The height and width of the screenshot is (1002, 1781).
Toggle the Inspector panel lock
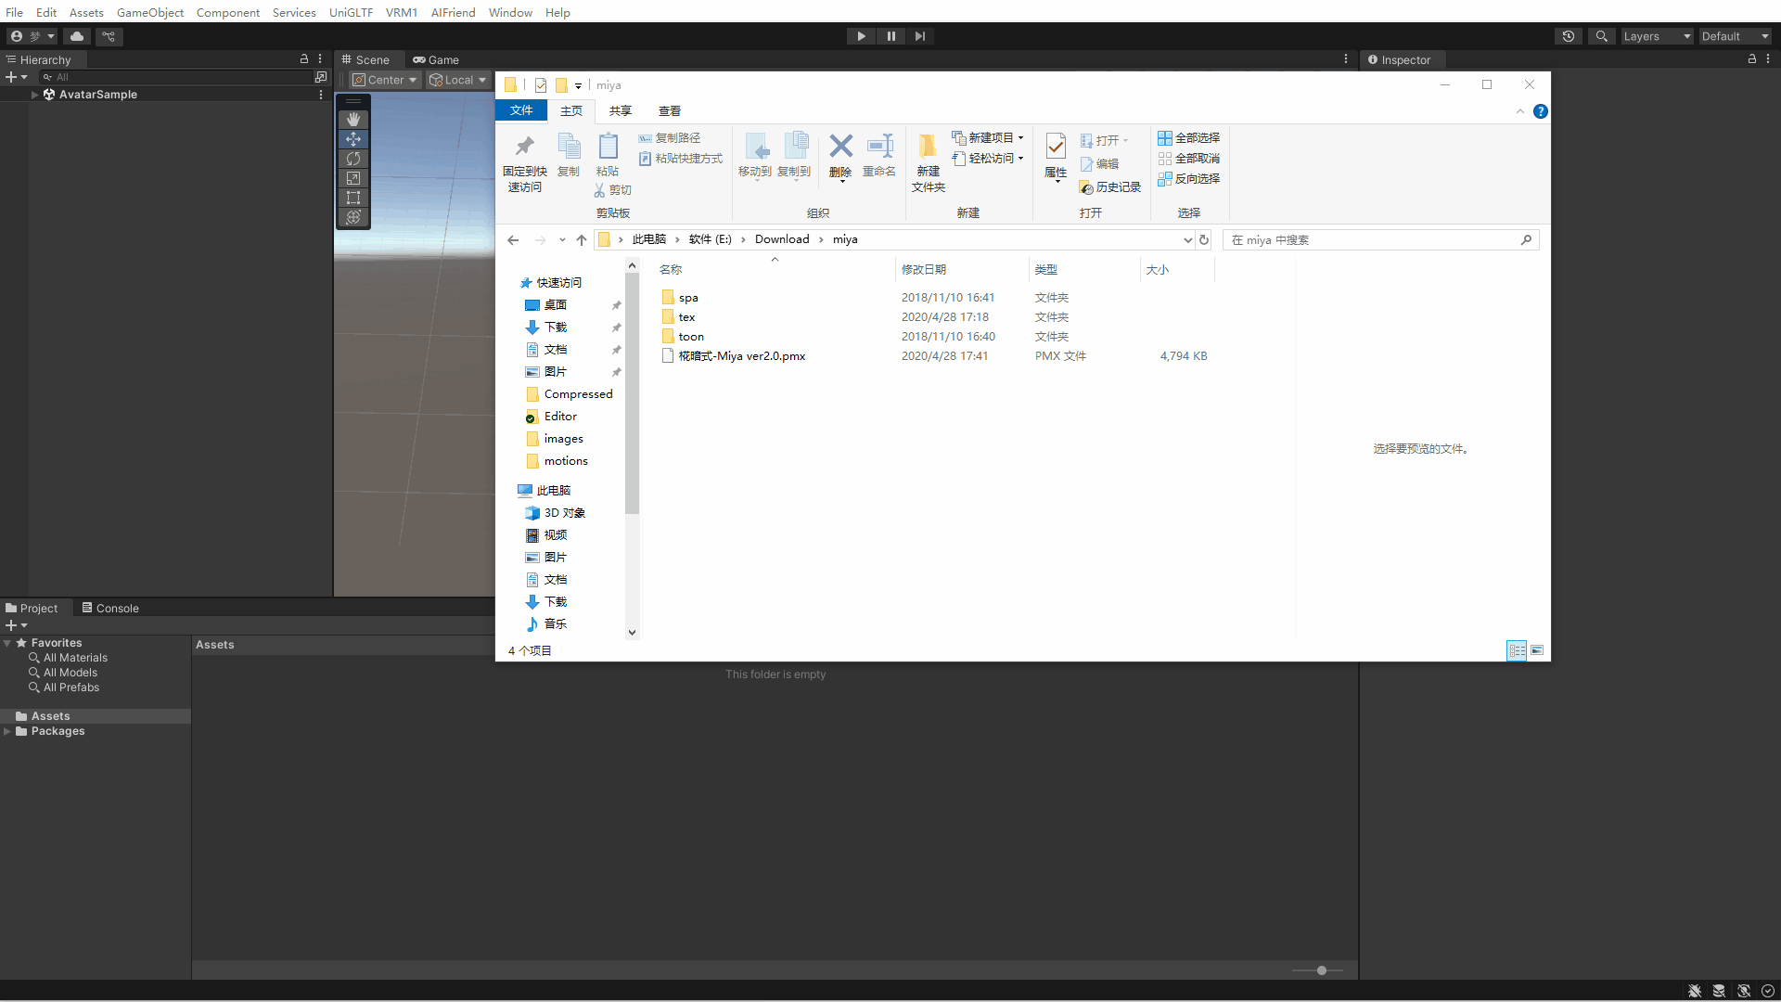1752,58
